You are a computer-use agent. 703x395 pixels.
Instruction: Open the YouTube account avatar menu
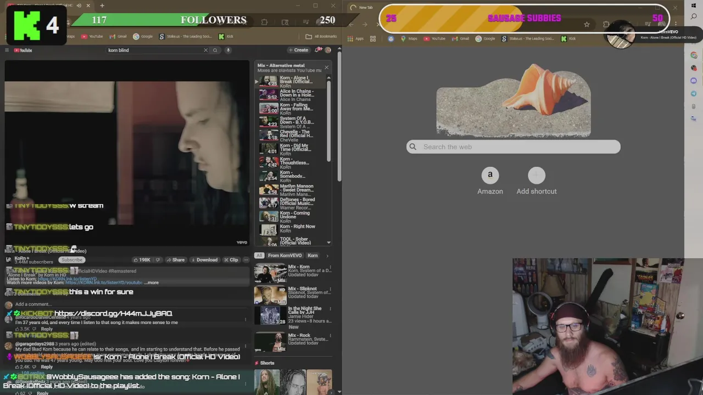(x=328, y=50)
